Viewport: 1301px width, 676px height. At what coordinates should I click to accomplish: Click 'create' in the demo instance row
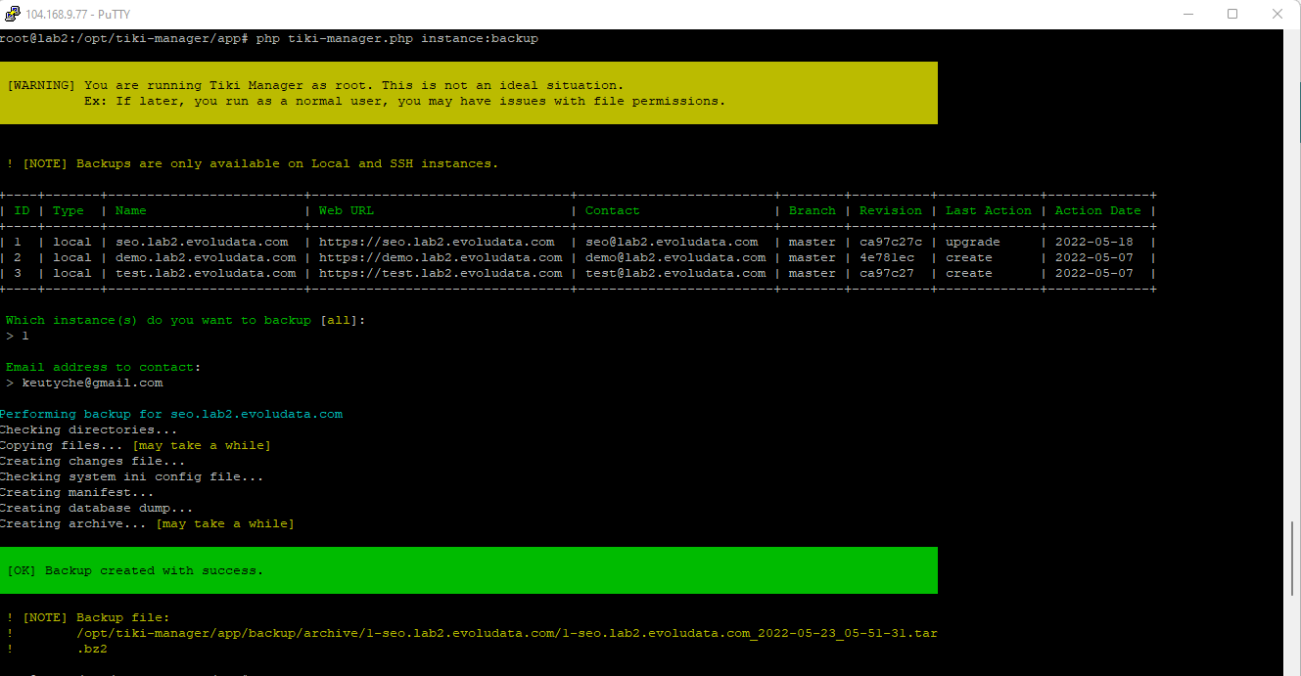point(969,257)
